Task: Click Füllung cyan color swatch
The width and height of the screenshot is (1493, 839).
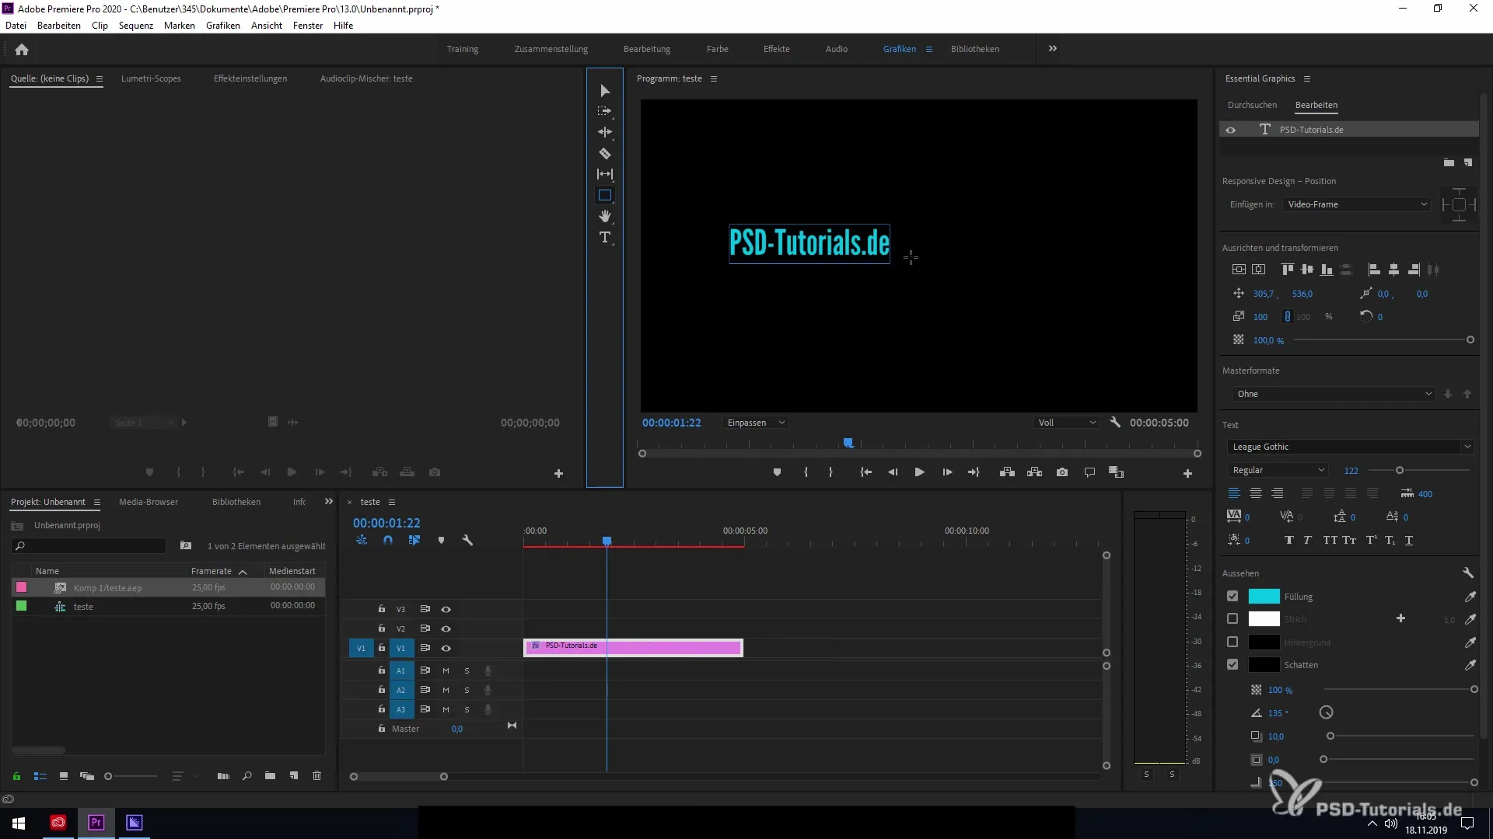Action: pyautogui.click(x=1264, y=597)
